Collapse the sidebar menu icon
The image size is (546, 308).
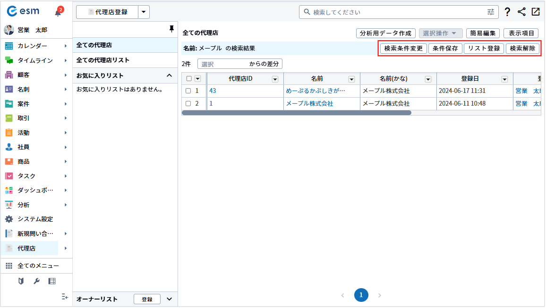pyautogui.click(x=65, y=297)
